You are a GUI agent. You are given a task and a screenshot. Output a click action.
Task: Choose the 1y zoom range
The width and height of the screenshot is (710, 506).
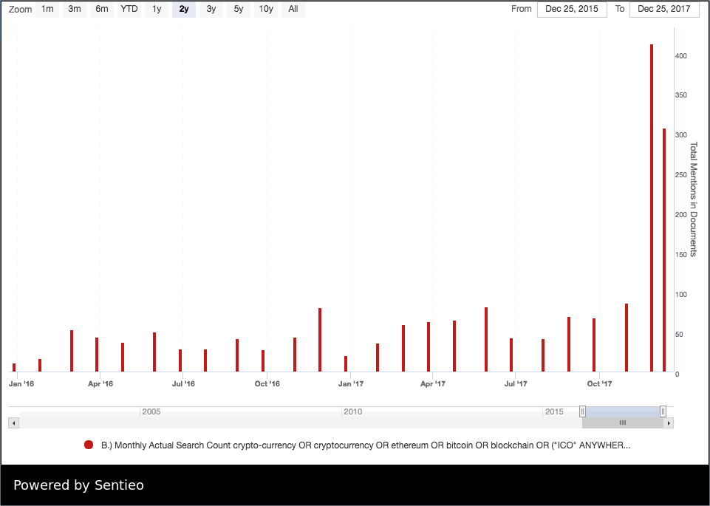point(157,9)
